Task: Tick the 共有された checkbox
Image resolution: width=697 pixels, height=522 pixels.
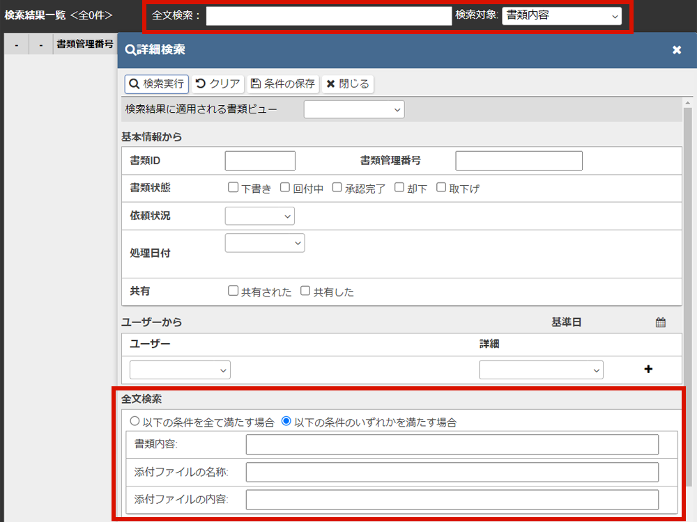Action: [233, 291]
